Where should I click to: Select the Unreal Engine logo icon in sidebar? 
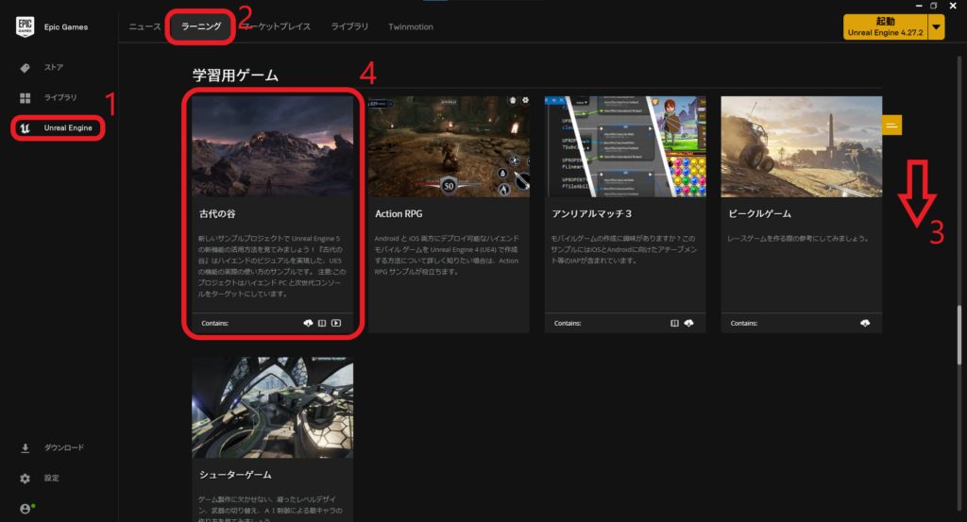point(25,128)
